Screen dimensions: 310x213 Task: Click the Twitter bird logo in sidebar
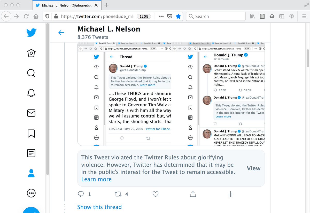[x=31, y=32]
